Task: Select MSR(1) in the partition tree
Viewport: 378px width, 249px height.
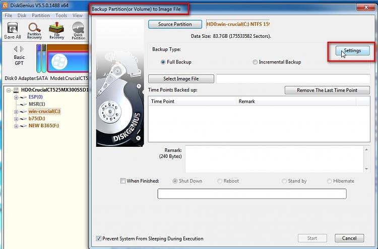Action: (37, 104)
